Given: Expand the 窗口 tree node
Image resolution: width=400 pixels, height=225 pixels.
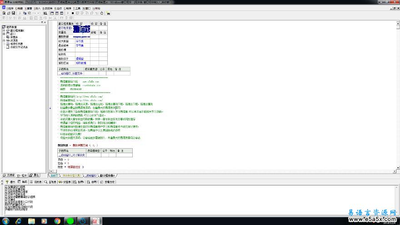Looking at the screenshot, I should pos(4,34).
